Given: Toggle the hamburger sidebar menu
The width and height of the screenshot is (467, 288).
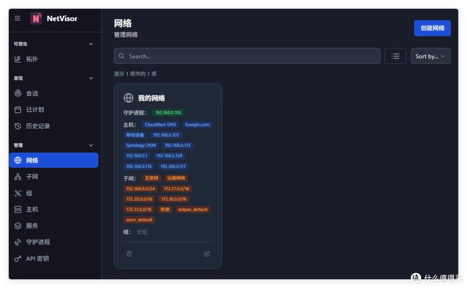Looking at the screenshot, I should 17,19.
